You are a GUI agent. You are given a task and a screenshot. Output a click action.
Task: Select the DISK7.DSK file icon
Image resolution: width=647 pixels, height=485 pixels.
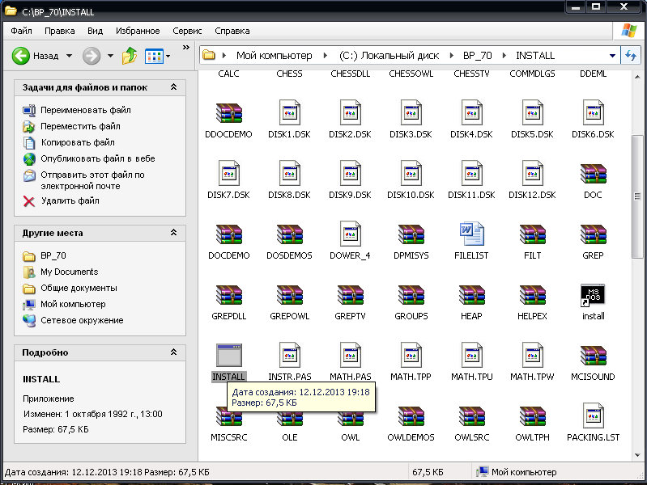(x=228, y=174)
